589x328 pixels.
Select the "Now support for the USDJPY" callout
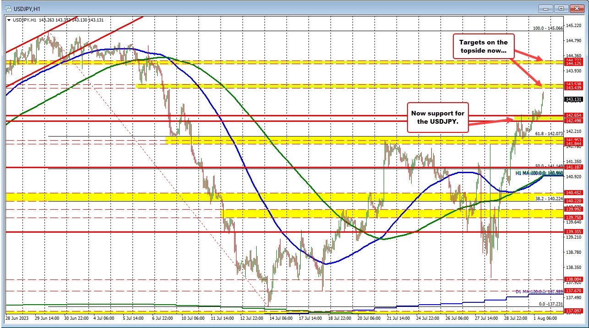point(438,118)
